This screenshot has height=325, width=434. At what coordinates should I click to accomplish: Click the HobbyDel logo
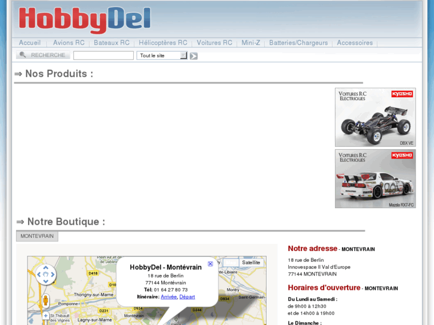[85, 20]
